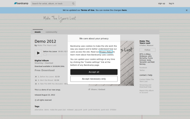Follow Make The Years Last
Viewport: 190px width, 119px height.
click(x=147, y=50)
